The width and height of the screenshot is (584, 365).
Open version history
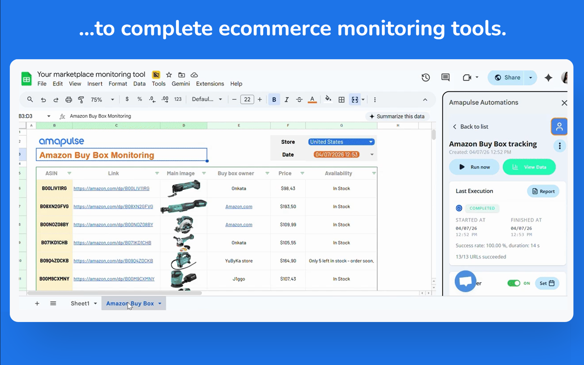pyautogui.click(x=426, y=78)
